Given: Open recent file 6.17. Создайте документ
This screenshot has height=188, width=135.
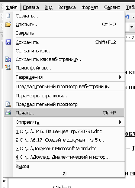Looking at the screenshot, I should pos(64,140).
